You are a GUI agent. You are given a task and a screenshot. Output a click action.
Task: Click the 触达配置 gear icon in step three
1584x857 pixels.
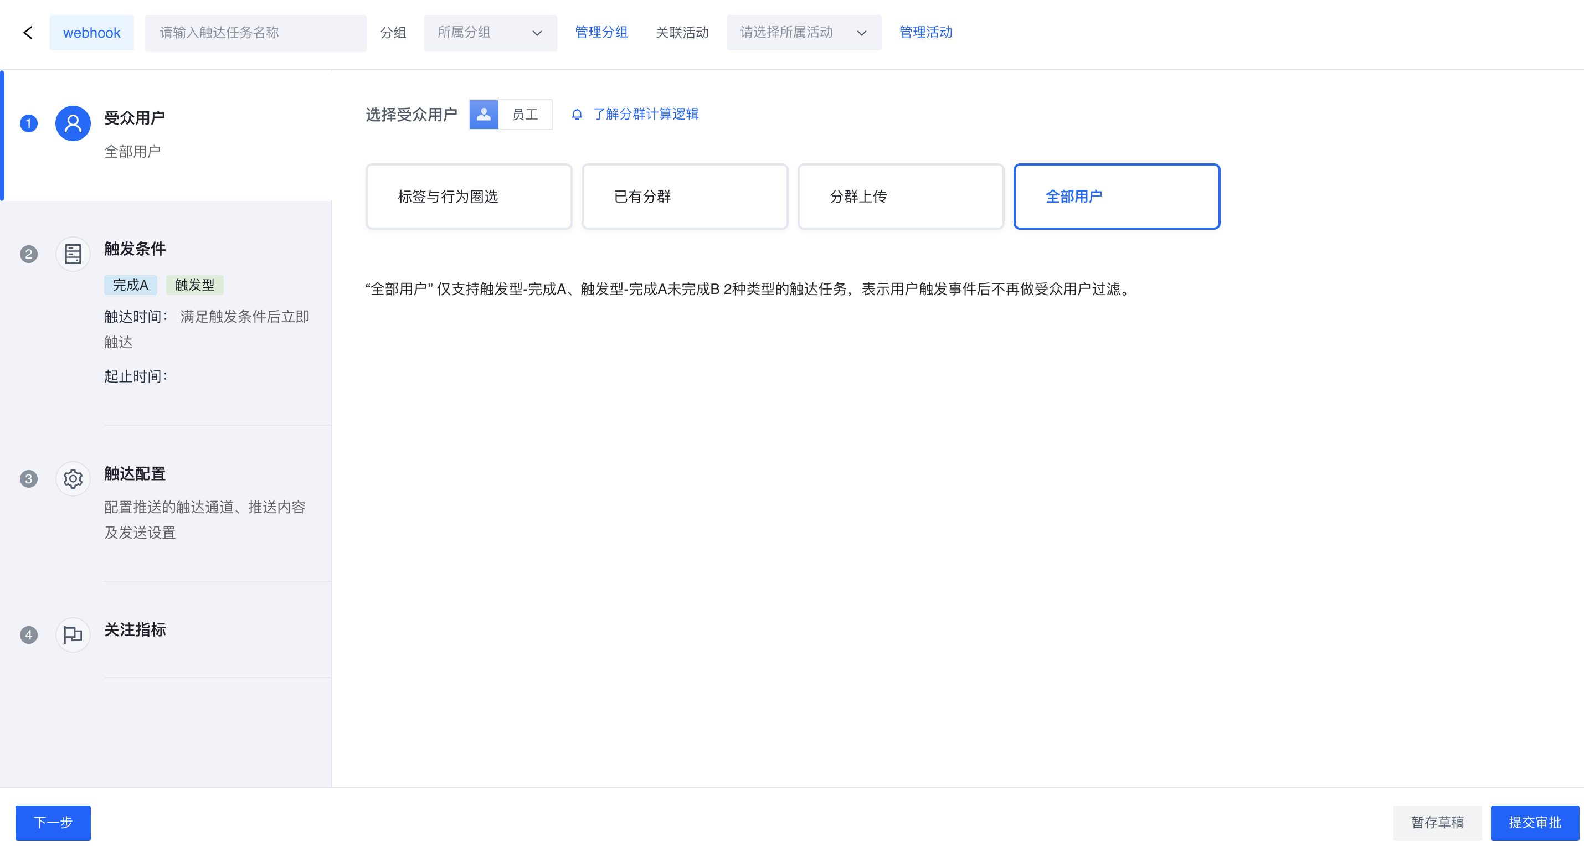coord(73,478)
